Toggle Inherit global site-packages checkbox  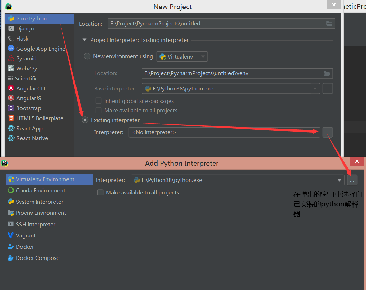coord(98,100)
